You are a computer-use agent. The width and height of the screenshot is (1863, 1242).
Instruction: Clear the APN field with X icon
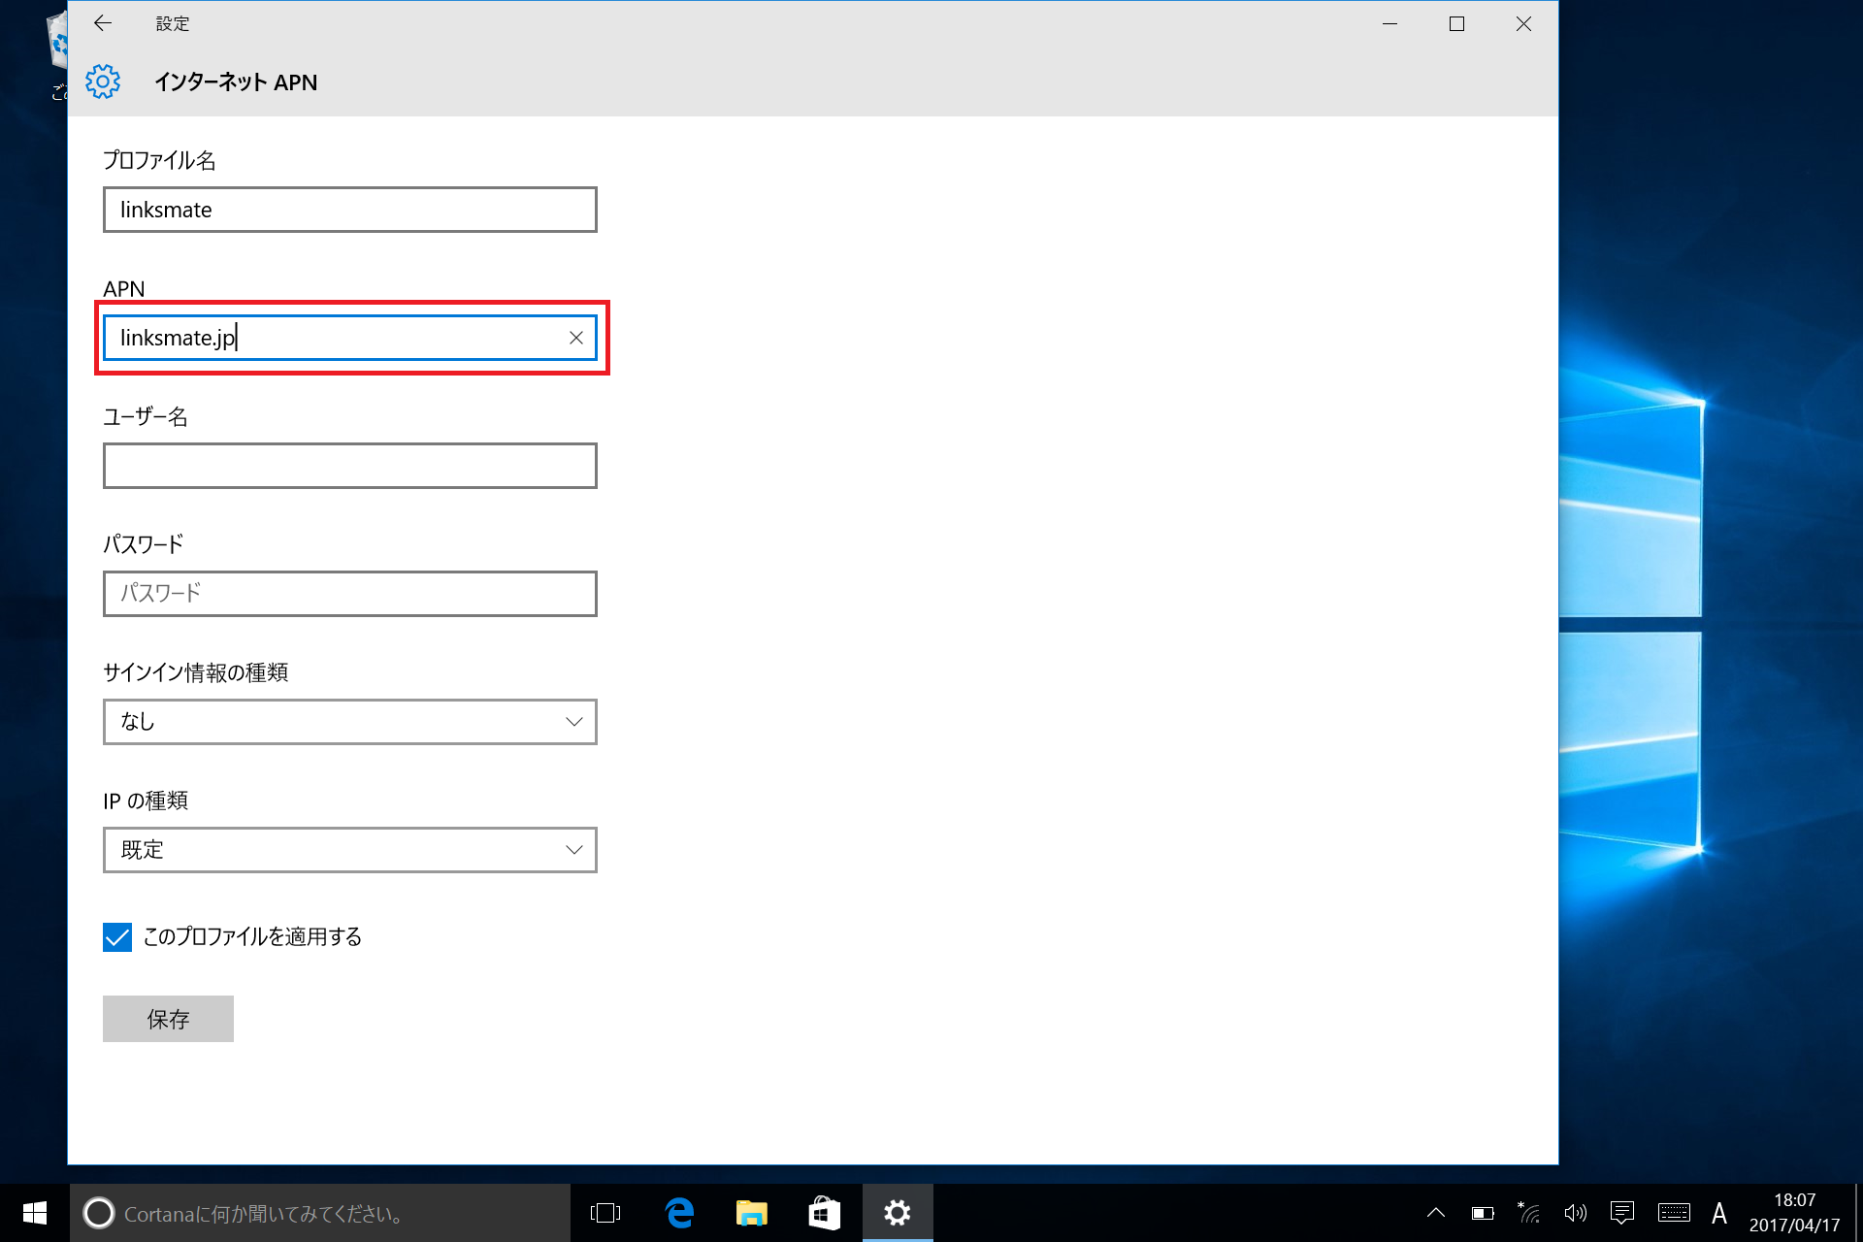[x=576, y=338]
